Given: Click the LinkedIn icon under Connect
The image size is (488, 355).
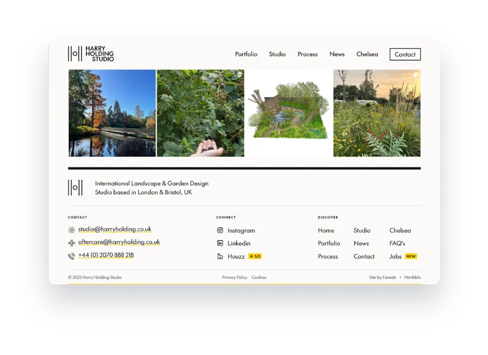Looking at the screenshot, I should click(x=220, y=243).
